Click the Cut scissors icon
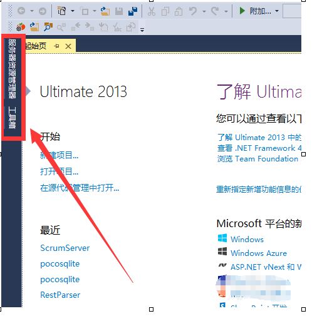The height and width of the screenshot is (321, 317). [x=152, y=11]
